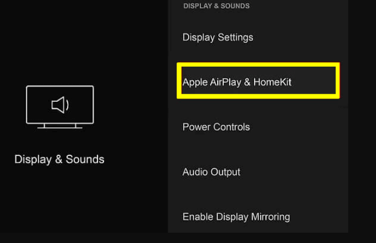Select the Display & Sounds label under icon
The width and height of the screenshot is (376, 243).
point(59,159)
